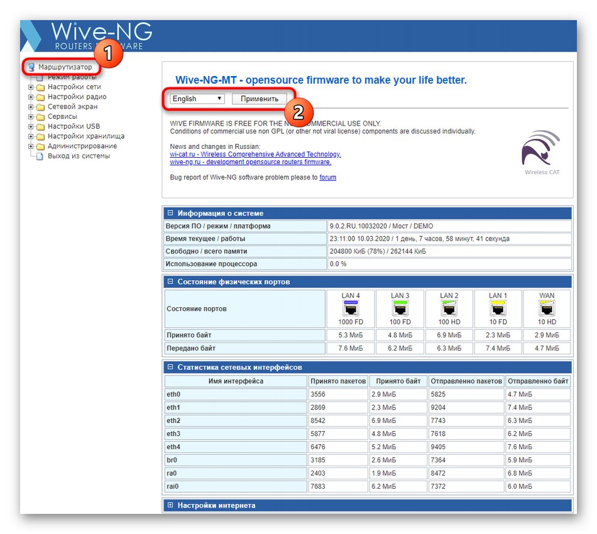597x534 pixels.
Task: Click folder icon beside Администрирование
Action: [40, 146]
